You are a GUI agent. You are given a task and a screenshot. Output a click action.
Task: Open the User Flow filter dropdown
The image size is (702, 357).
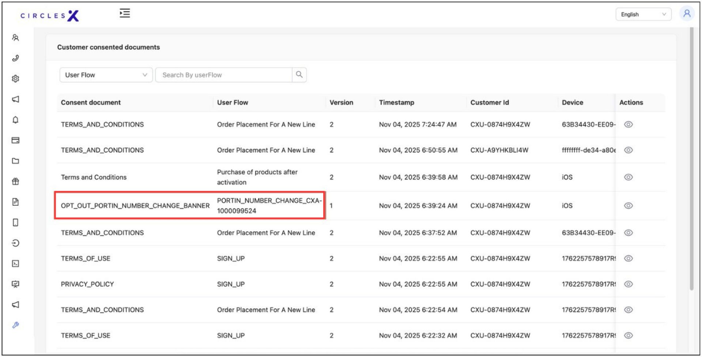pyautogui.click(x=106, y=75)
